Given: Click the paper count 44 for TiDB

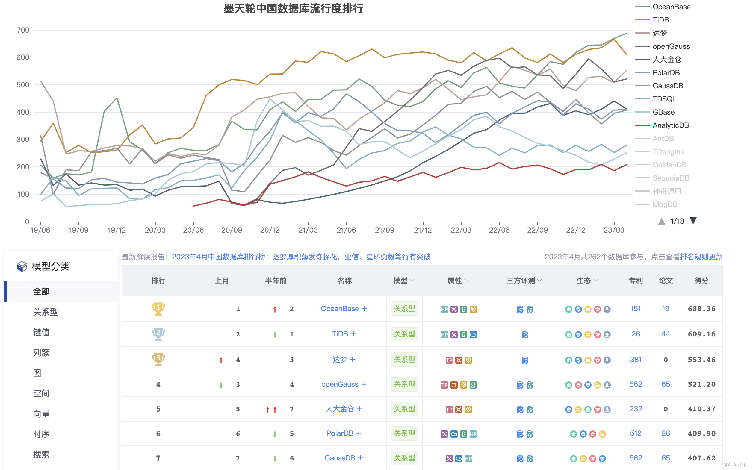Looking at the screenshot, I should coord(666,334).
